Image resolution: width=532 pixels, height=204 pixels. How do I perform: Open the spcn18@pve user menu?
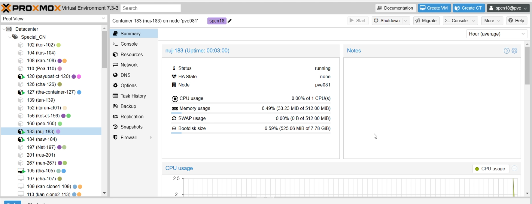coord(508,8)
